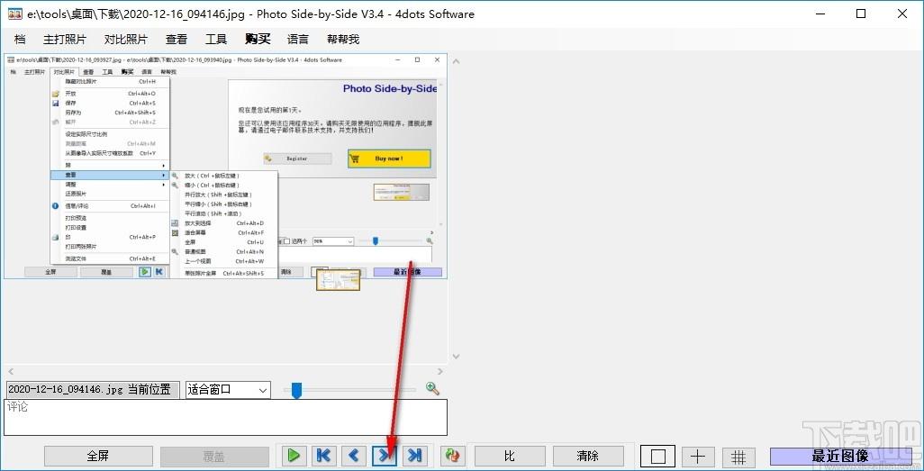Click the 清除 button

[x=588, y=457]
